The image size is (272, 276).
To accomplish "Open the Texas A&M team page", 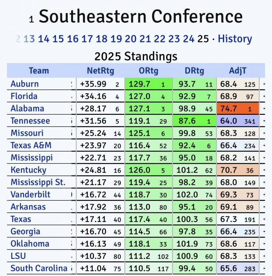I will [x=31, y=146].
